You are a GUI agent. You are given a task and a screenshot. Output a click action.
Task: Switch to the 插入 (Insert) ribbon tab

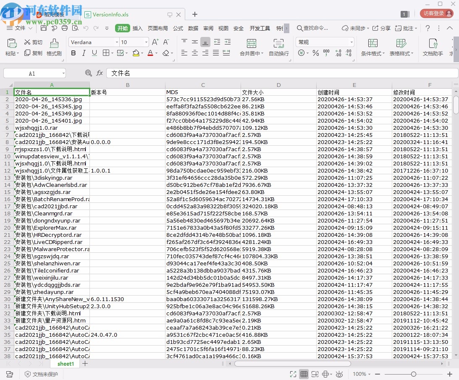tap(137, 28)
